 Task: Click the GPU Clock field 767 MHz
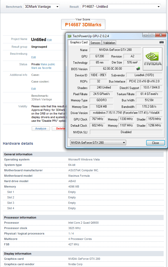[x=97, y=119]
